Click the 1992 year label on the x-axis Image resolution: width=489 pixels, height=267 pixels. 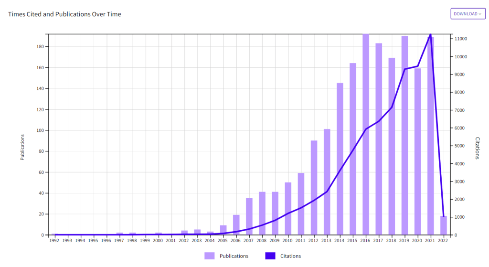[x=54, y=241]
